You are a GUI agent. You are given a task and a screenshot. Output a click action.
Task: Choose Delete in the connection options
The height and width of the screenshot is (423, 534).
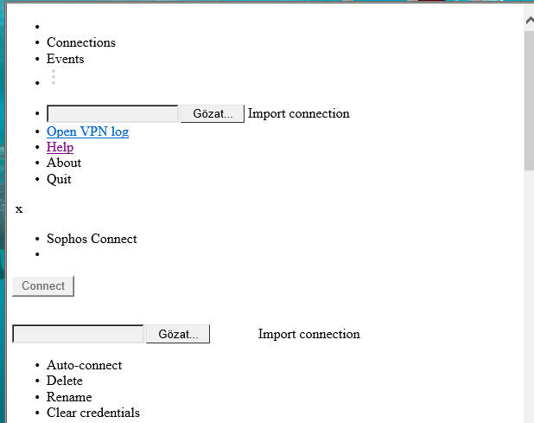coord(65,381)
